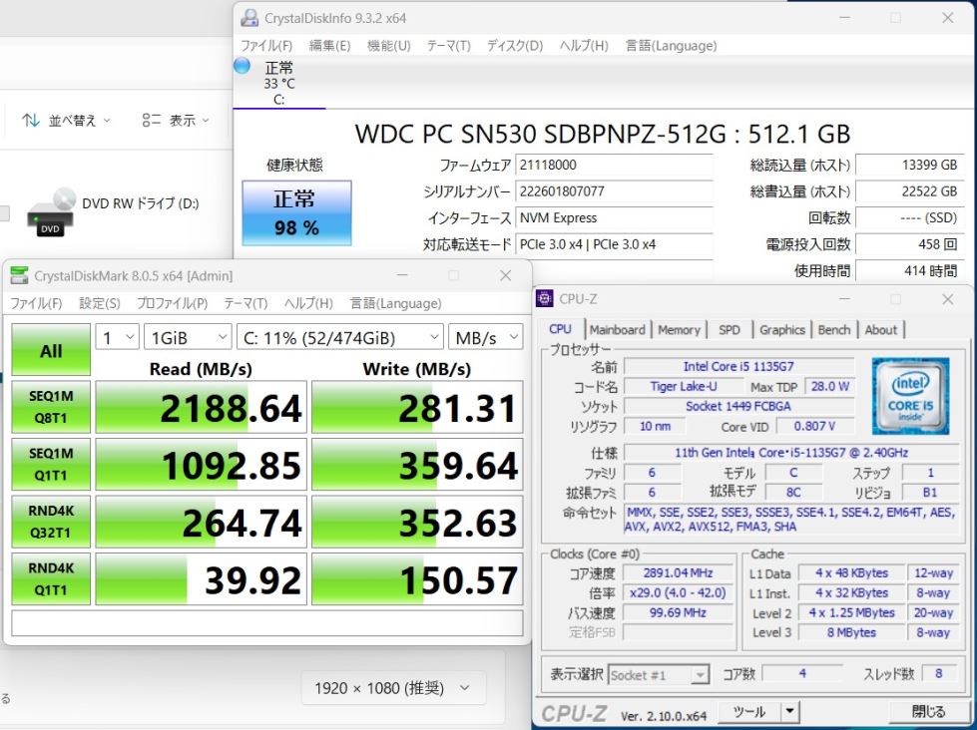The height and width of the screenshot is (730, 977).
Task: Click the CPU name Intel Core i5 1135G7
Action: (x=738, y=366)
